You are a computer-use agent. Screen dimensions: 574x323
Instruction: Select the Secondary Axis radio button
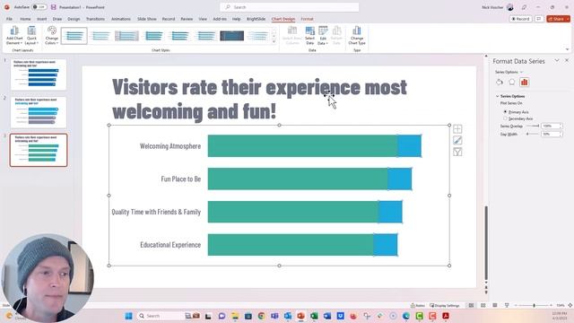(x=505, y=118)
